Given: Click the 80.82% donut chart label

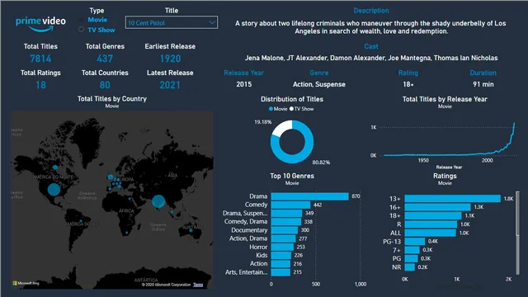Looking at the screenshot, I should point(321,163).
